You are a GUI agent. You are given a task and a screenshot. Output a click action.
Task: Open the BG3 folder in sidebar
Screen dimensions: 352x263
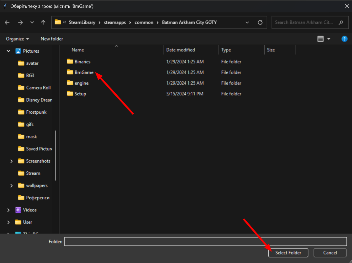pos(30,76)
